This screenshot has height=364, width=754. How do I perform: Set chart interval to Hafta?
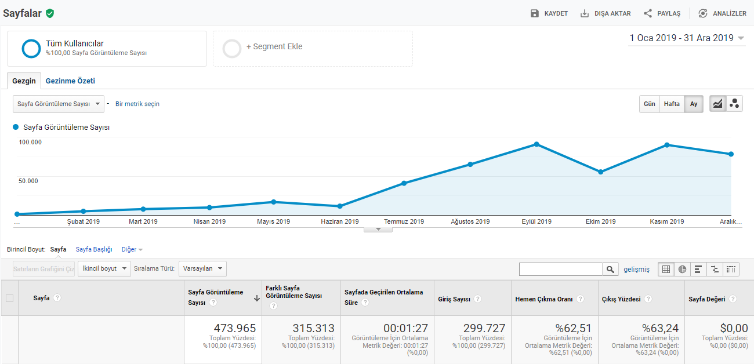coord(672,104)
